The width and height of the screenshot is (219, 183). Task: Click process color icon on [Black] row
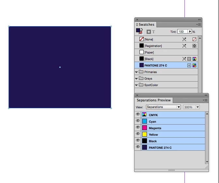pyautogui.click(x=189, y=59)
